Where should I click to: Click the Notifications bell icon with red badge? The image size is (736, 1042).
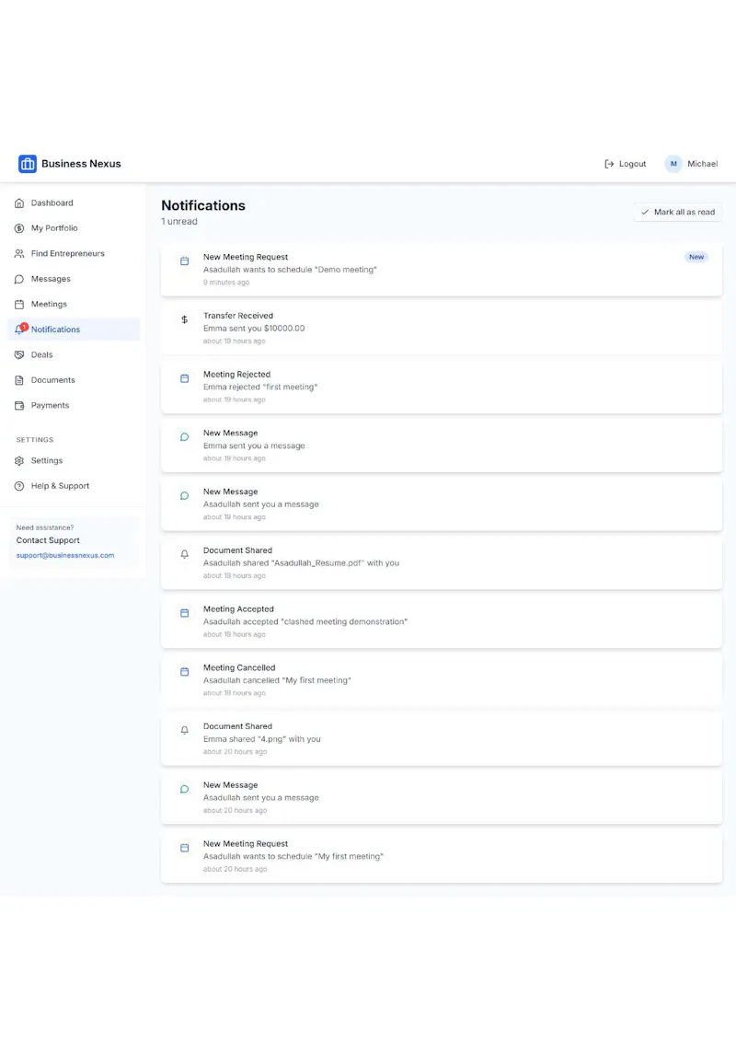[x=20, y=329]
